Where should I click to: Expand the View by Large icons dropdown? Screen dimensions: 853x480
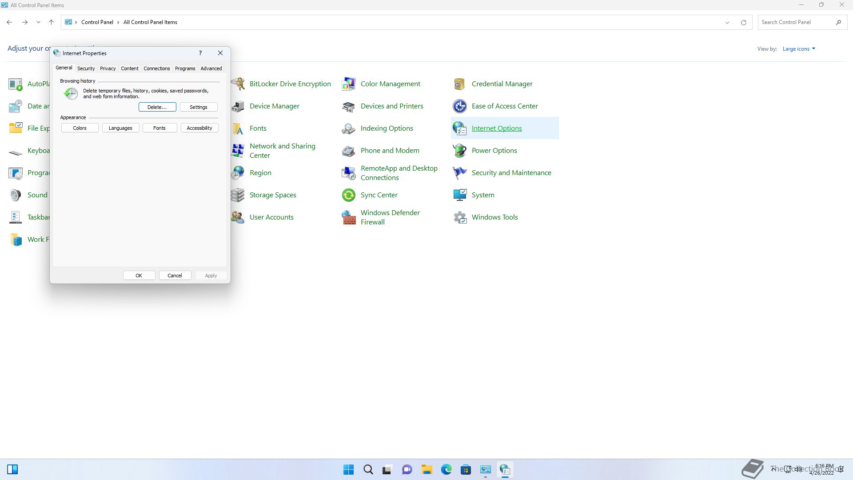point(799,49)
